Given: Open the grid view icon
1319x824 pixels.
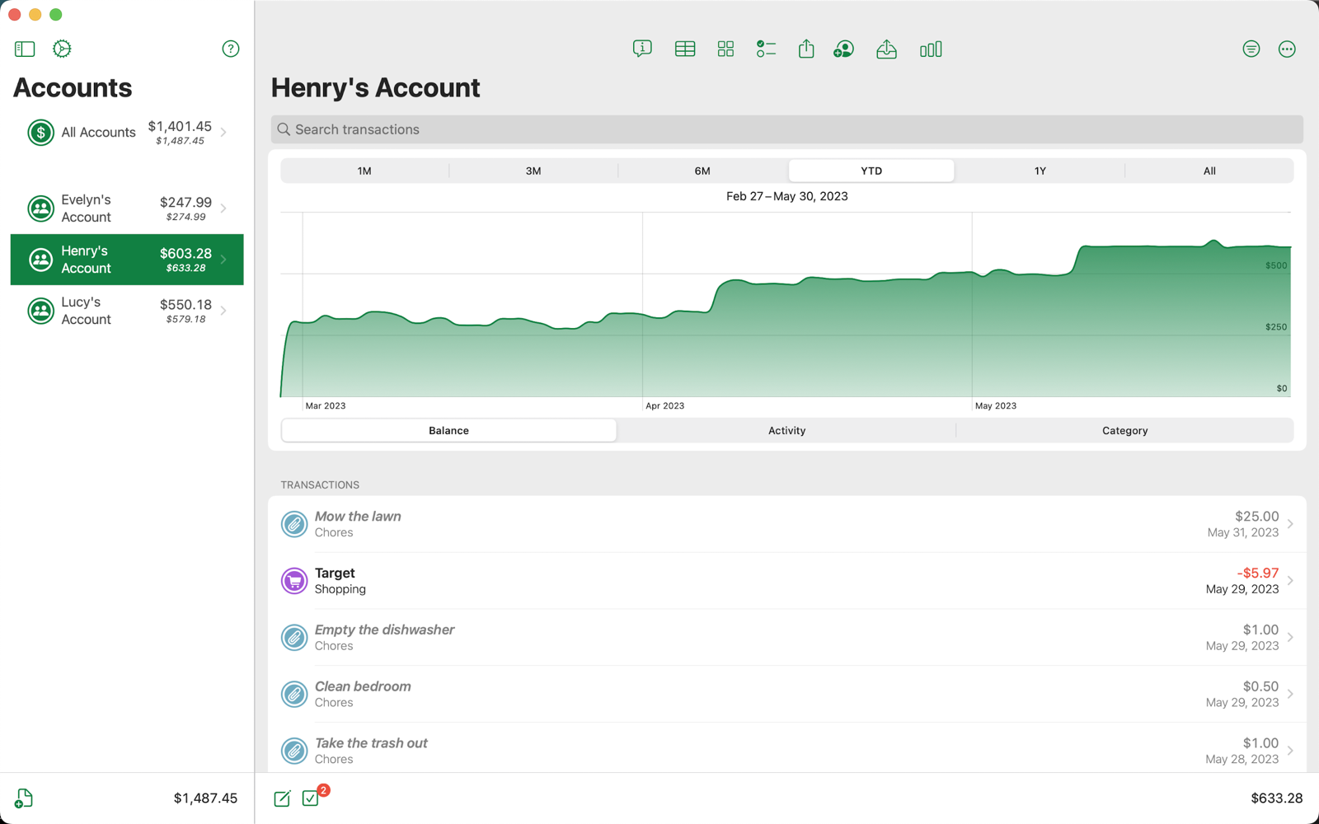Looking at the screenshot, I should [725, 49].
